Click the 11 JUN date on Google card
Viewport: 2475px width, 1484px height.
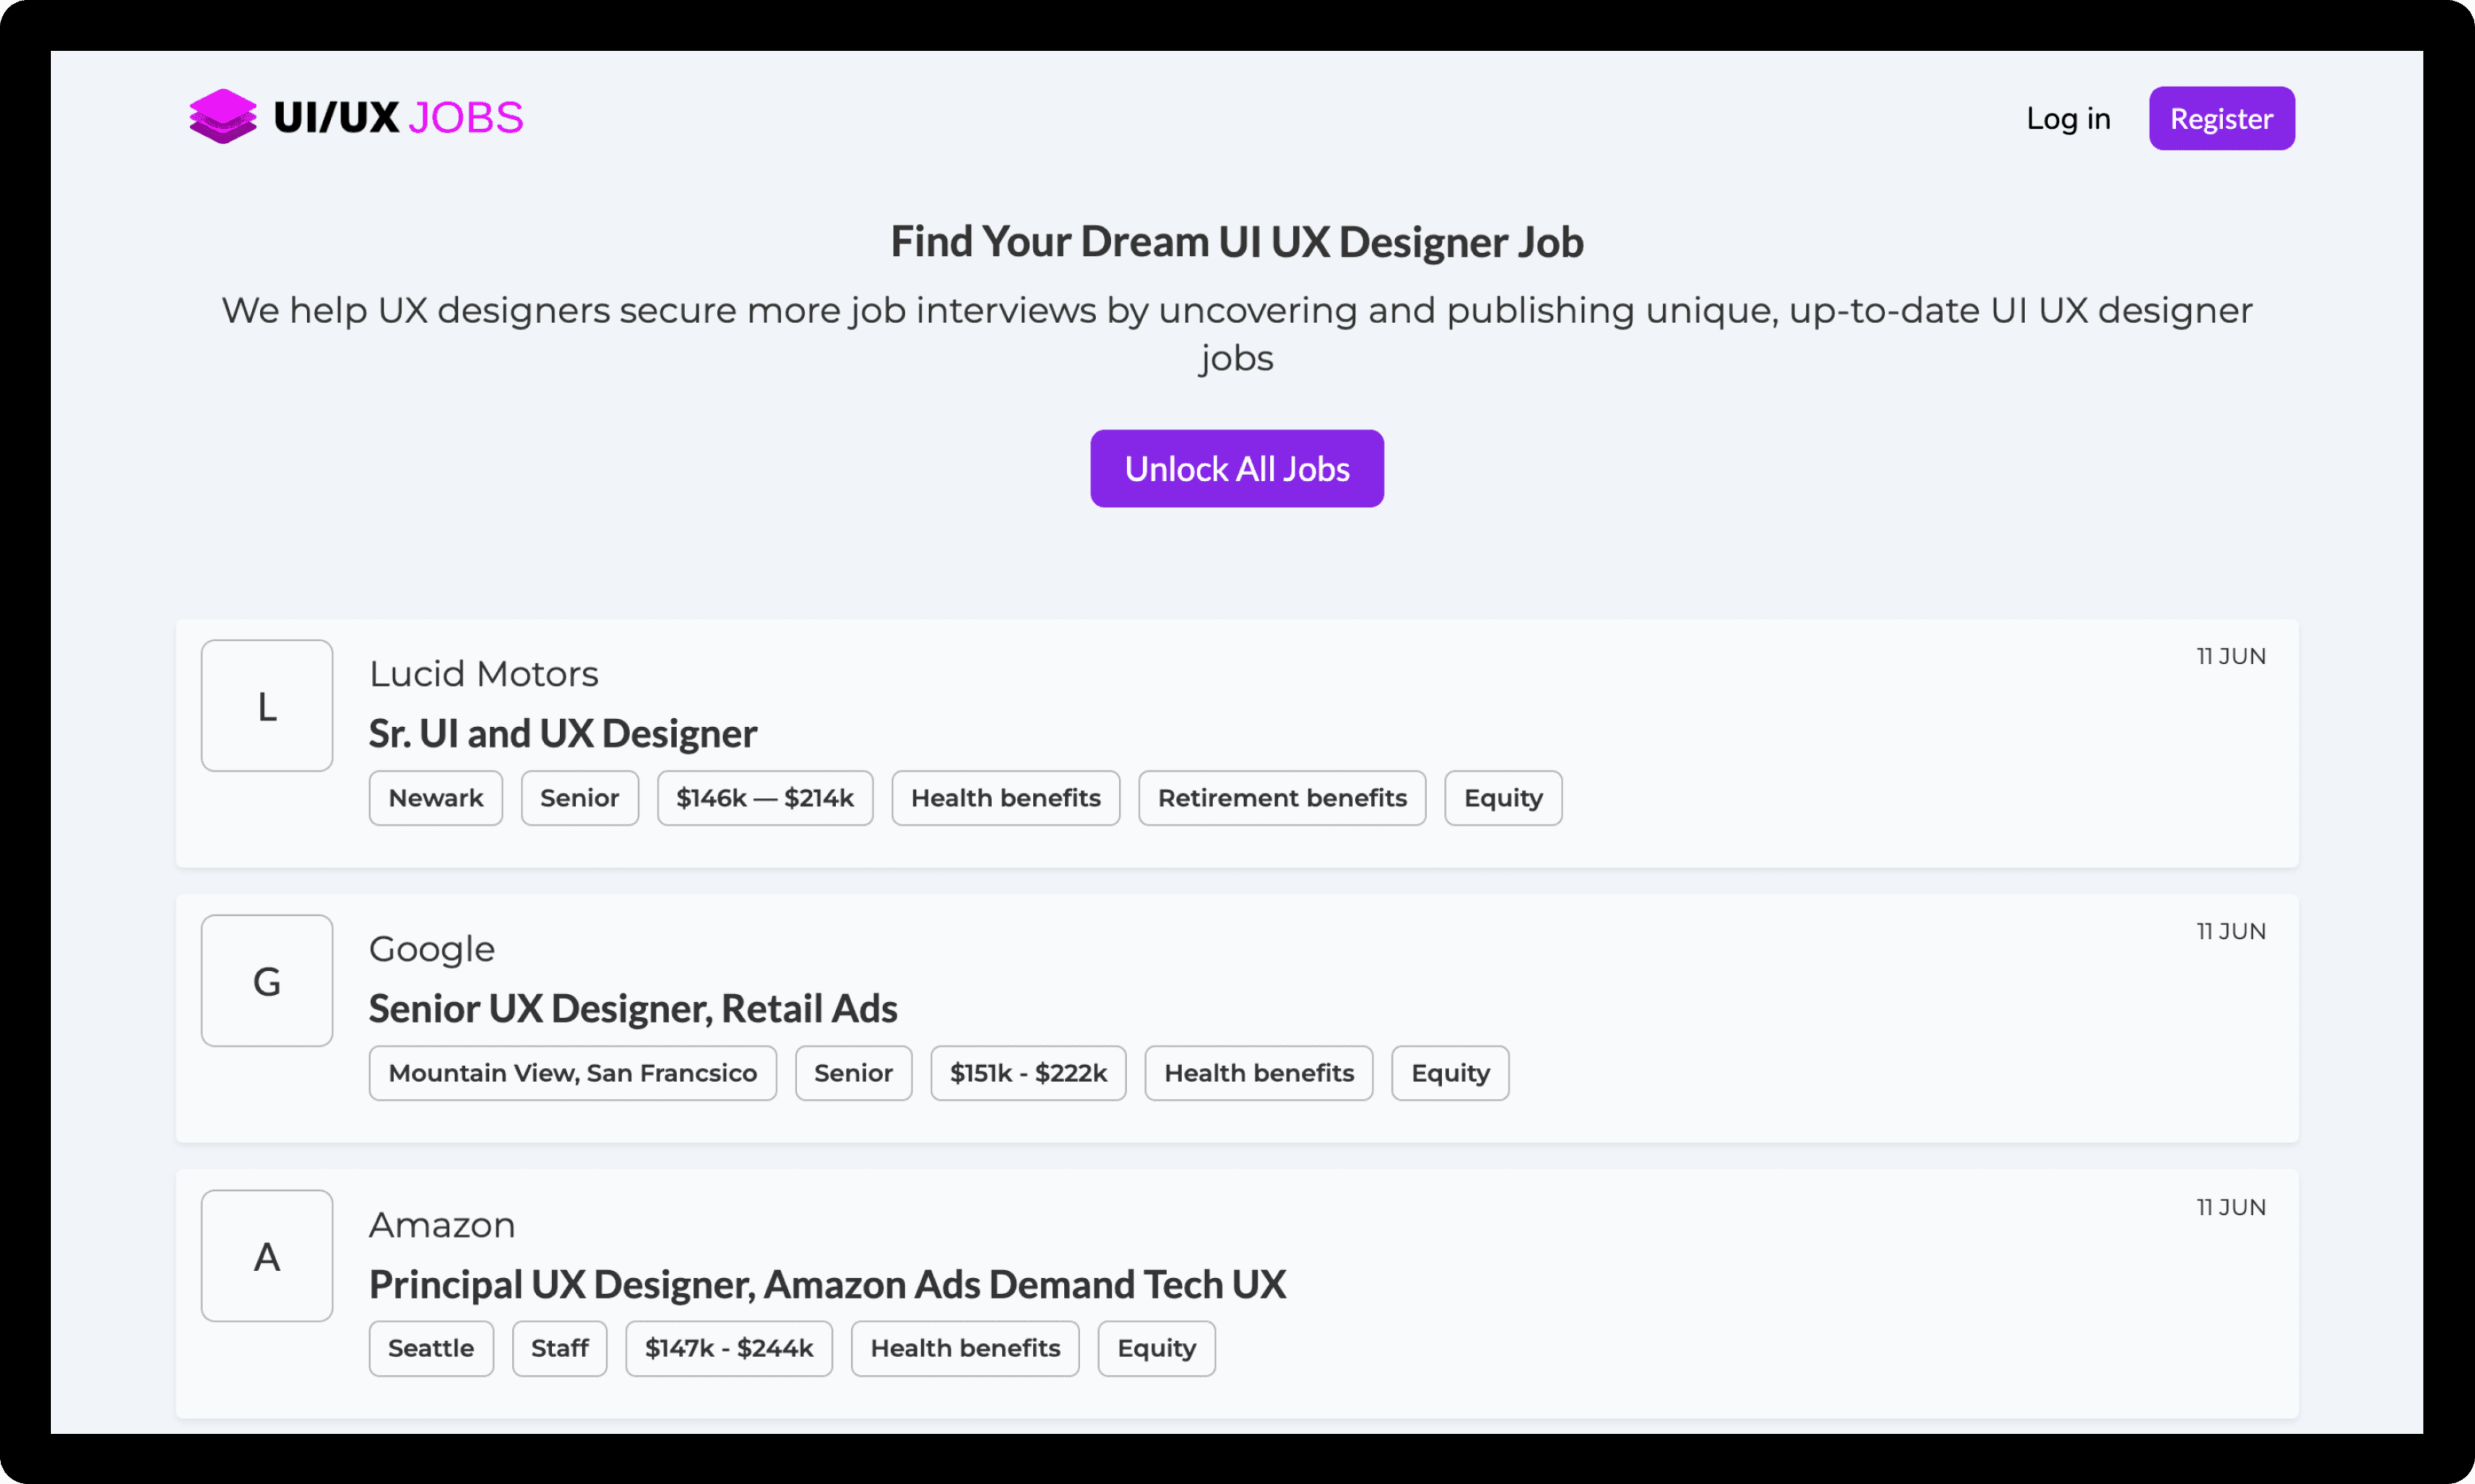pos(2231,932)
